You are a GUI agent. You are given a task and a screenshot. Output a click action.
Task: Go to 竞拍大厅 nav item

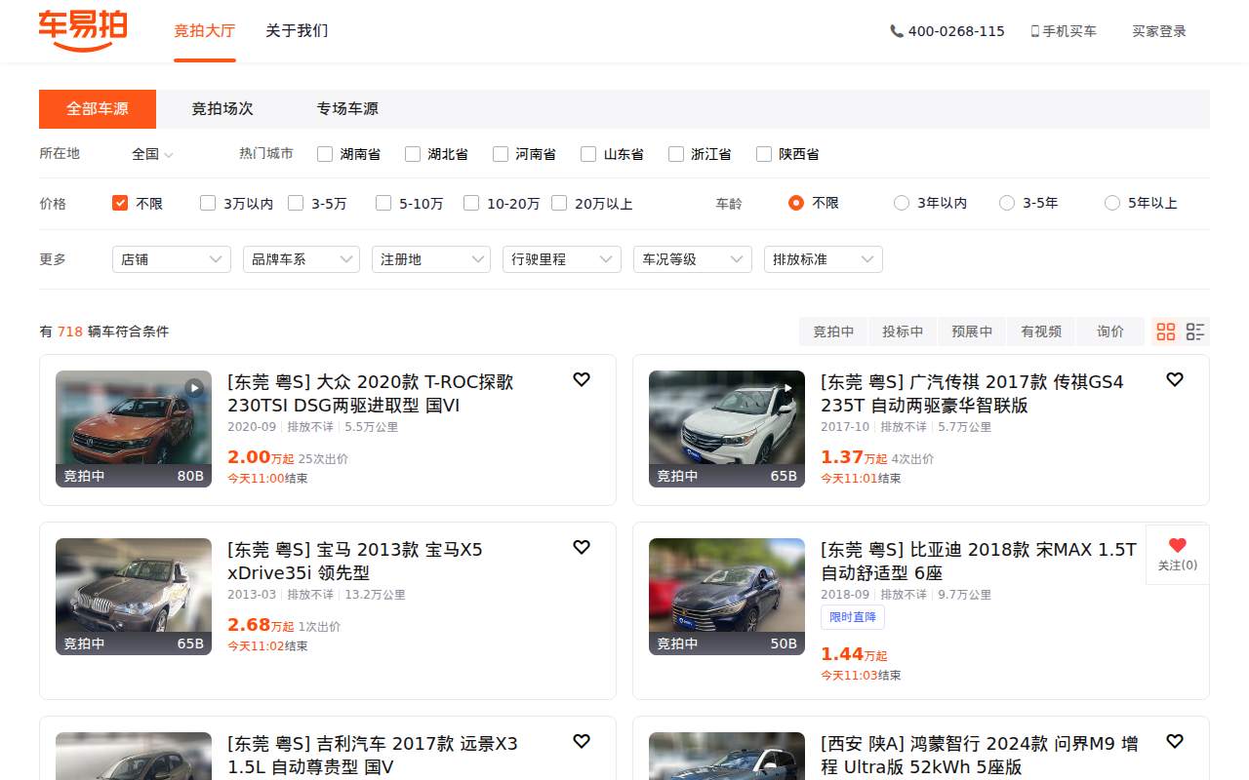tap(205, 31)
